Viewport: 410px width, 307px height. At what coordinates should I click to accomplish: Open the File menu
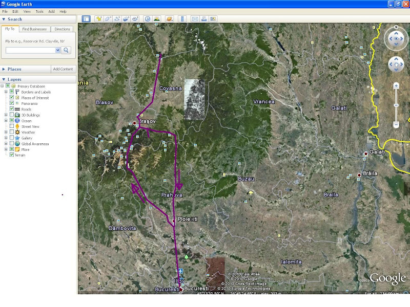click(x=5, y=11)
